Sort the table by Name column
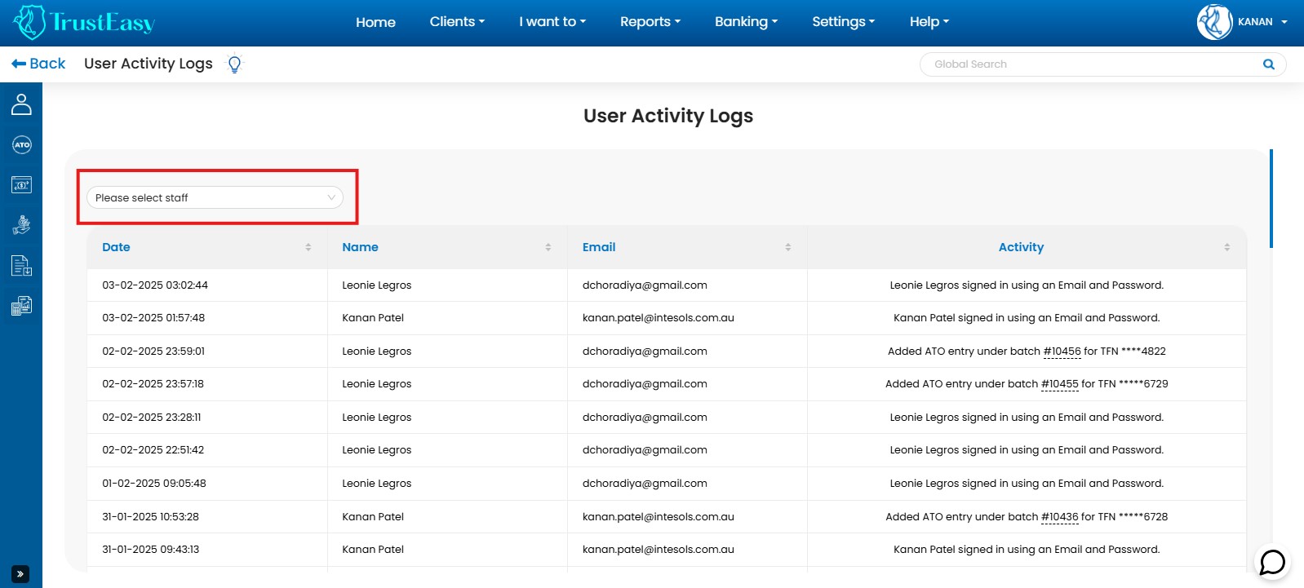1304x588 pixels. pyautogui.click(x=548, y=247)
